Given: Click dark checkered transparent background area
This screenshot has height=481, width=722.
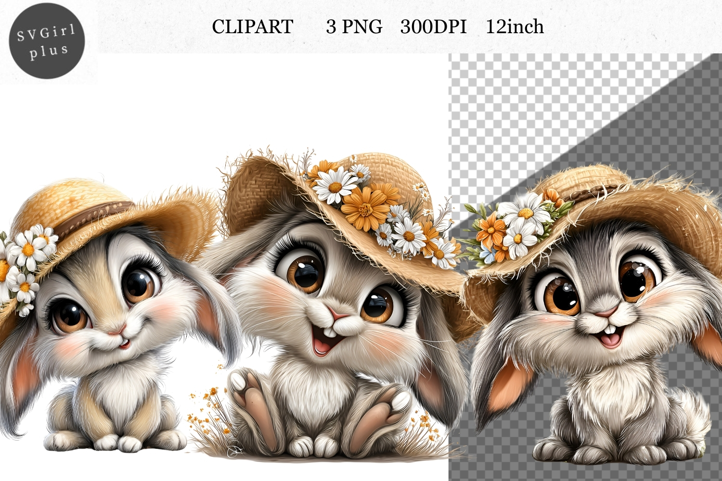Looking at the screenshot, I should (x=674, y=120).
